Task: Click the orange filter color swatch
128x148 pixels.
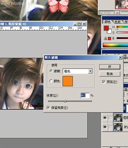Action: point(68,81)
